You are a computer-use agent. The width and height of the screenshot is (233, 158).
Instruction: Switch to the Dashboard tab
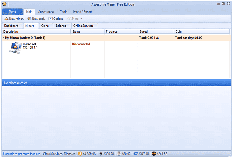click(x=11, y=26)
